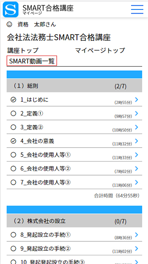
Task: Click the blue bar above （2）株式会社の設立
Action: (74, 209)
